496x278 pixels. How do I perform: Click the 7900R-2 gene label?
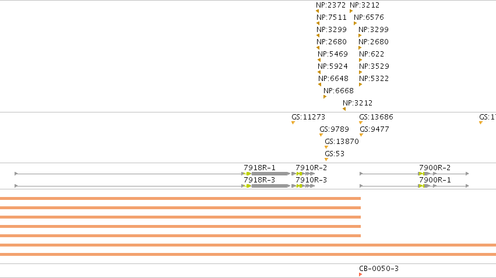[x=435, y=168]
